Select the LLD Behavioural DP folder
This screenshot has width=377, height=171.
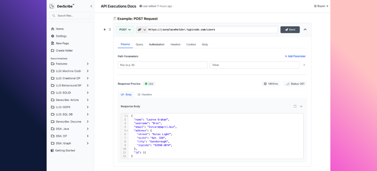70,85
